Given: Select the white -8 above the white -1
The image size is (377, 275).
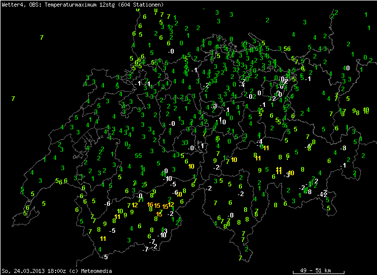Looking at the screenshot, I should [343, 148].
